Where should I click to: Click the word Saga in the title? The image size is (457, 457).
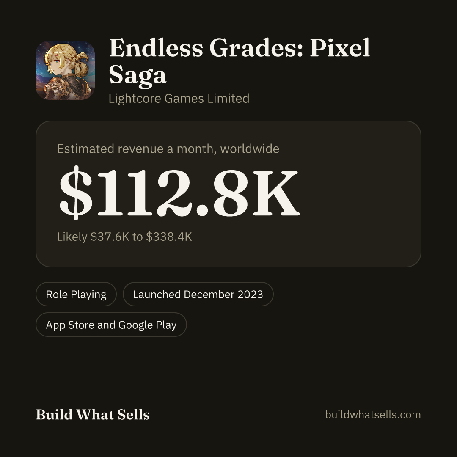(x=138, y=75)
